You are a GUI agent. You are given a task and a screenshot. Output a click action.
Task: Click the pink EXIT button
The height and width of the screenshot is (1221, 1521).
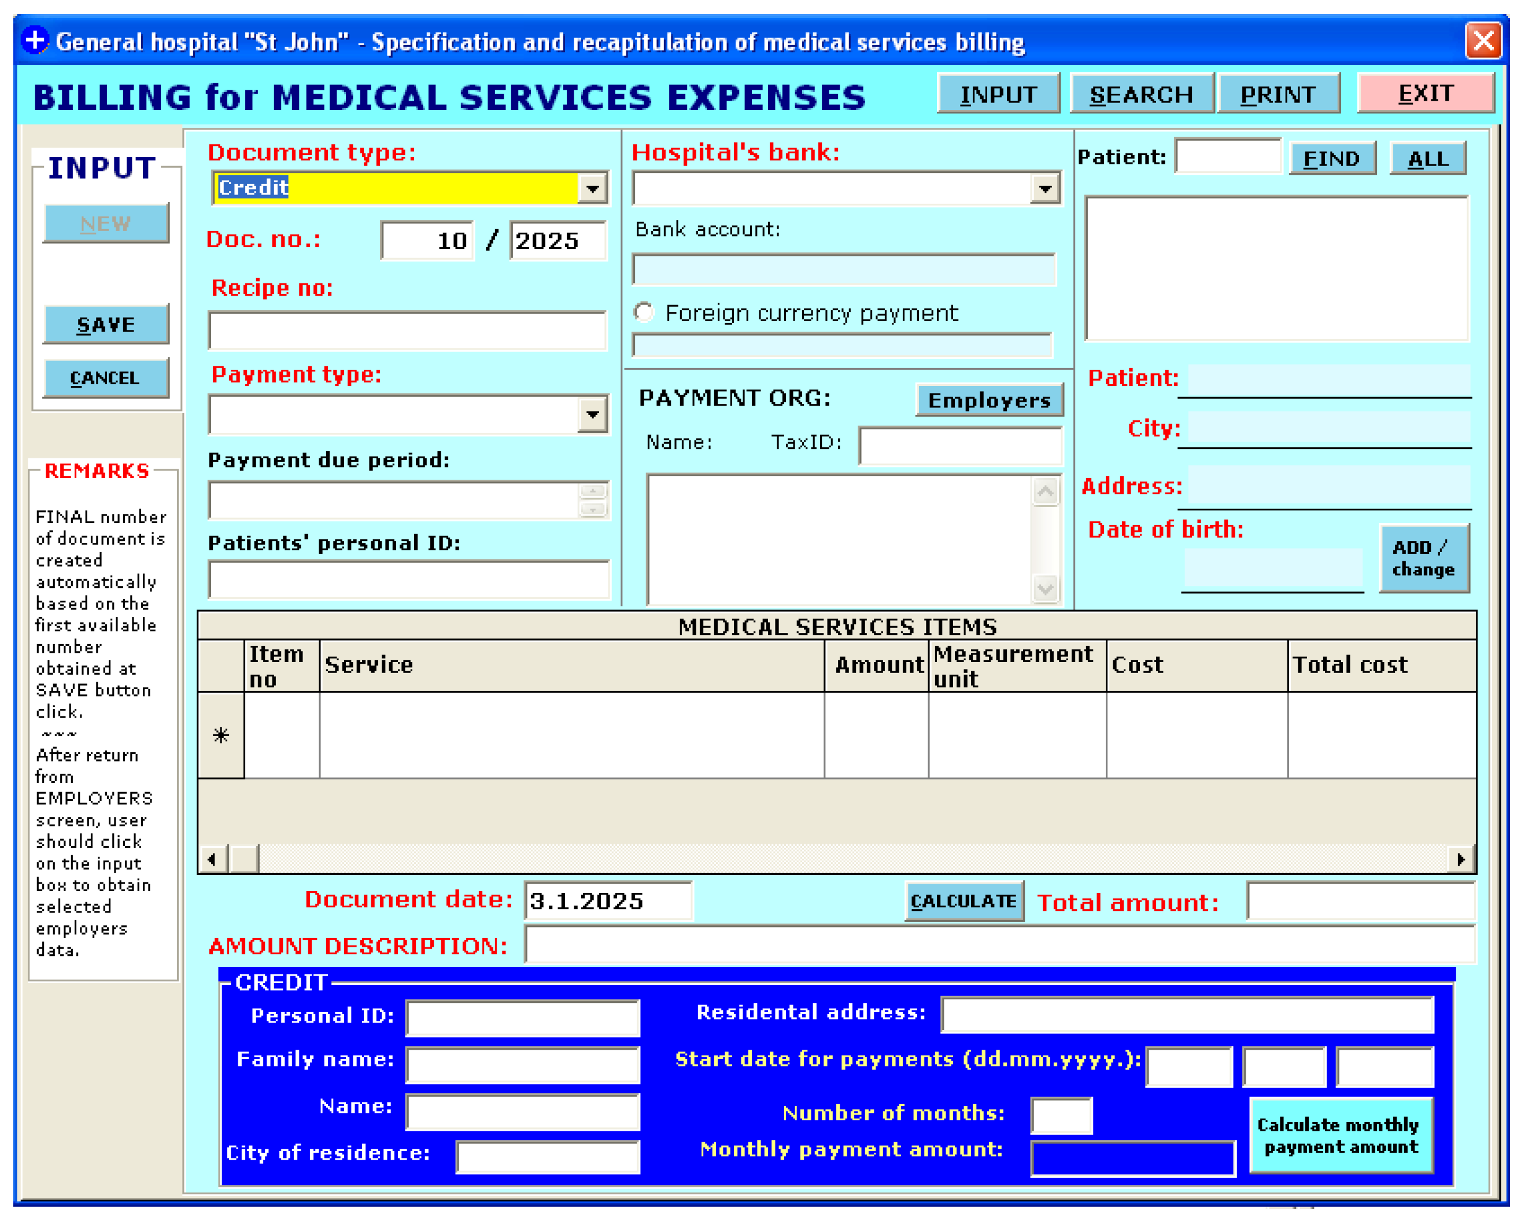click(1426, 93)
